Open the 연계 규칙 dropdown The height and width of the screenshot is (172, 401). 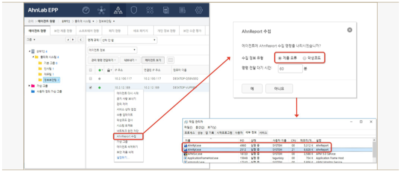pos(129,40)
